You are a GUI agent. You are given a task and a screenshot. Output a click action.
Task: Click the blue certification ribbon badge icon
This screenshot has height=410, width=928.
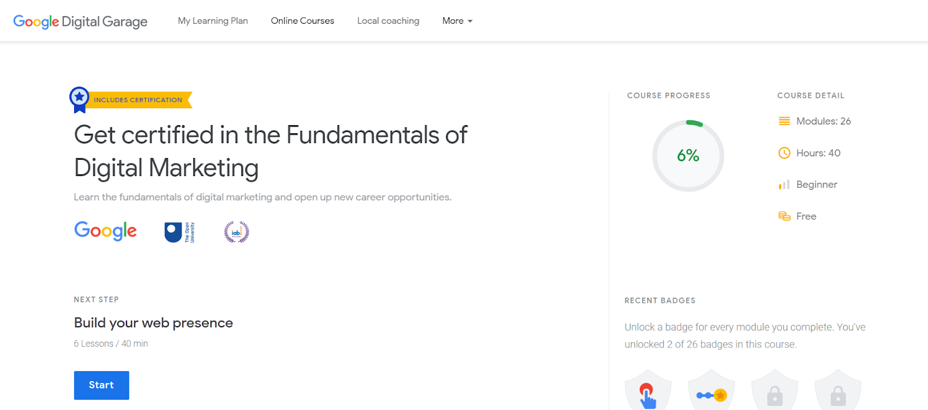[x=79, y=100]
